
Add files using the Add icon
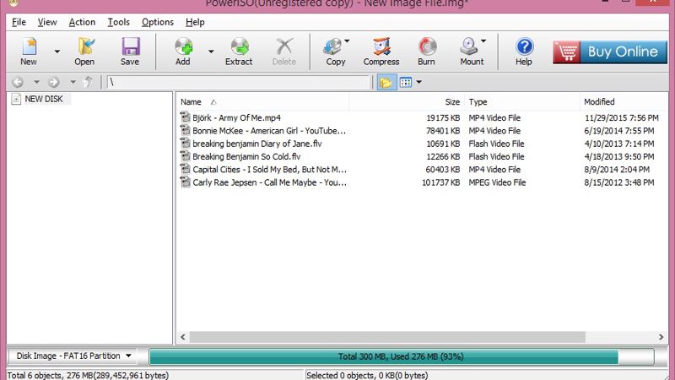[183, 46]
